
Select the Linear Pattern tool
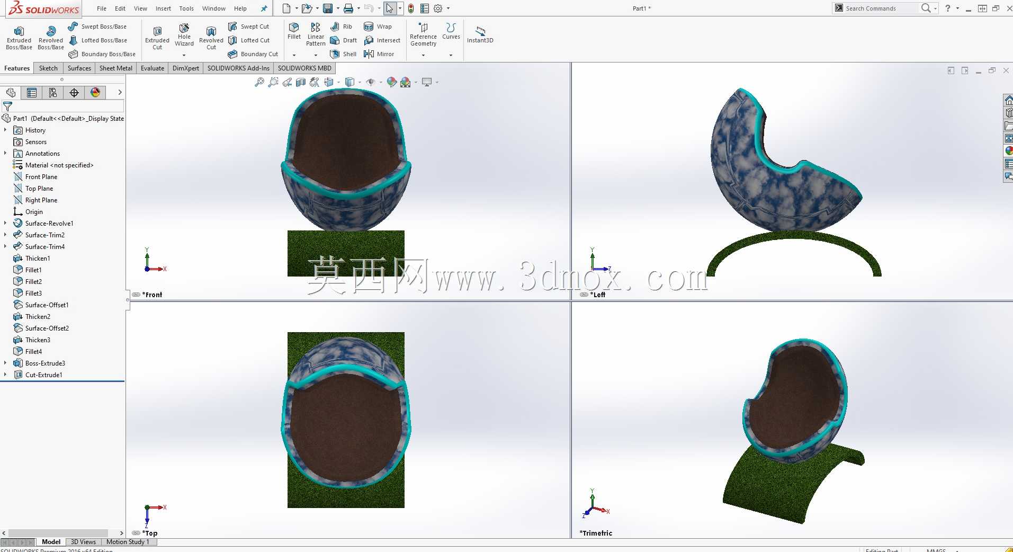coord(316,34)
